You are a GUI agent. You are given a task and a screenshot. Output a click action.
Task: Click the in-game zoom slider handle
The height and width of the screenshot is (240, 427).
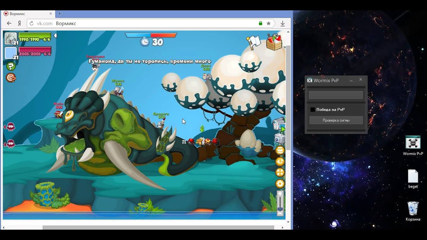(280, 209)
